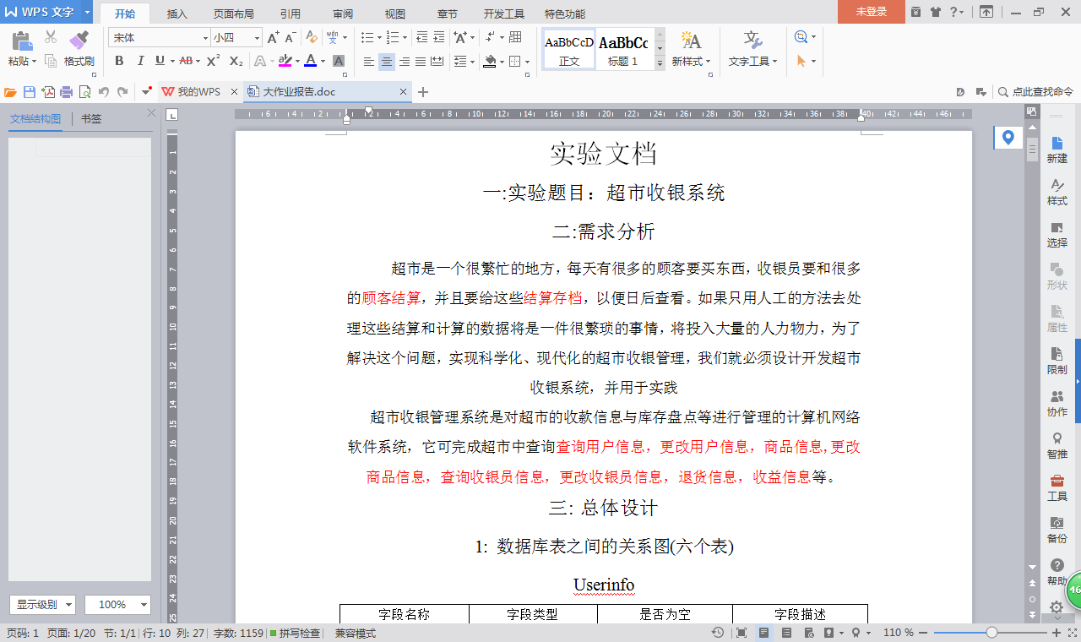Click 未登录 login button

872,12
